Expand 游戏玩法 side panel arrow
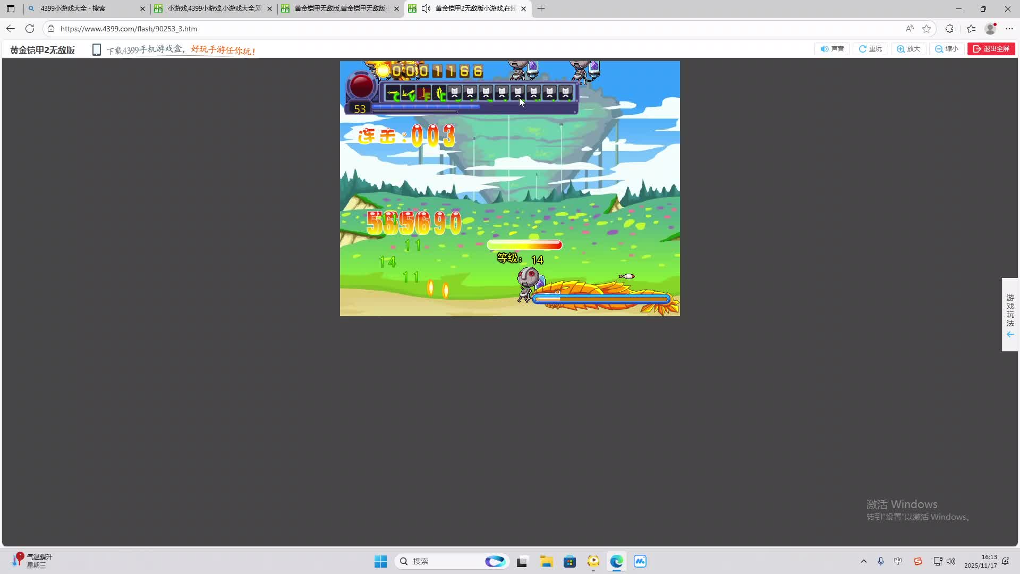This screenshot has height=574, width=1020. click(x=1010, y=334)
